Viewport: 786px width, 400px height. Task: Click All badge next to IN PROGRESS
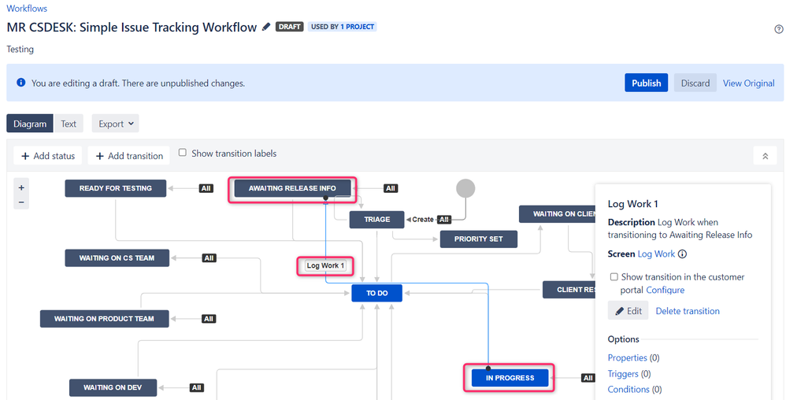588,378
